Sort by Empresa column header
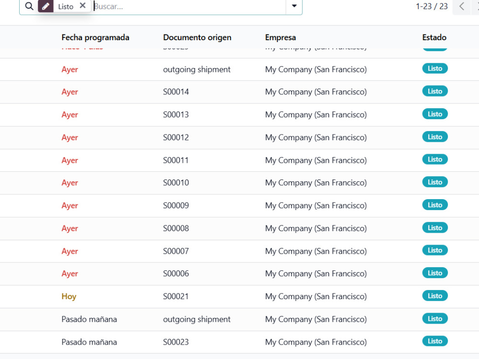The width and height of the screenshot is (479, 359). 280,37
